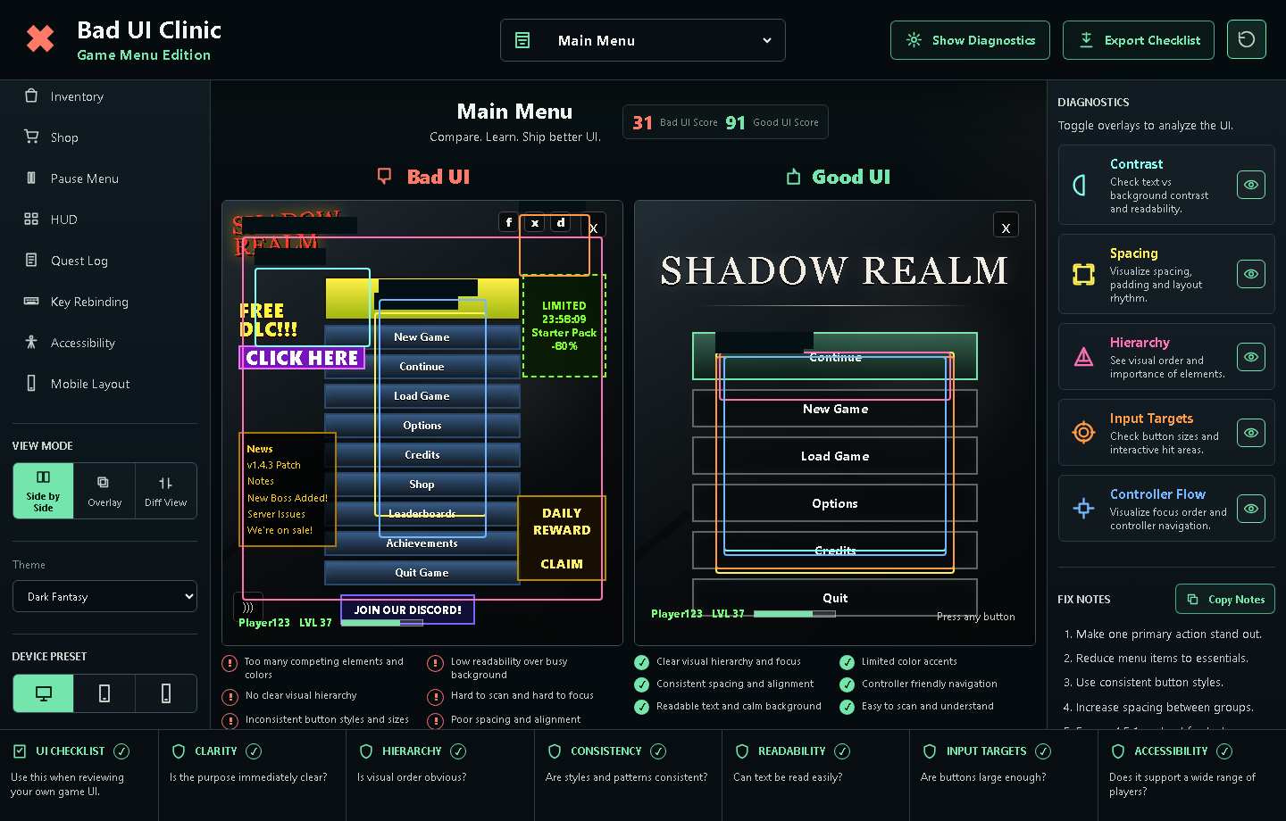The image size is (1286, 821).
Task: Select the desktop monitor device preset
Action: pos(43,693)
